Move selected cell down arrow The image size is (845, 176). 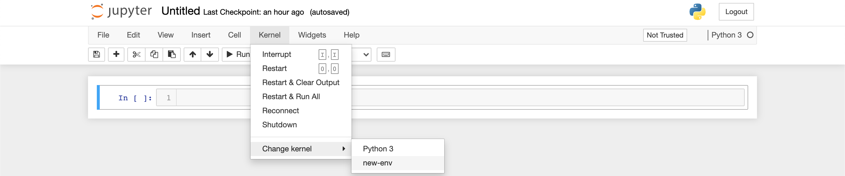click(210, 54)
